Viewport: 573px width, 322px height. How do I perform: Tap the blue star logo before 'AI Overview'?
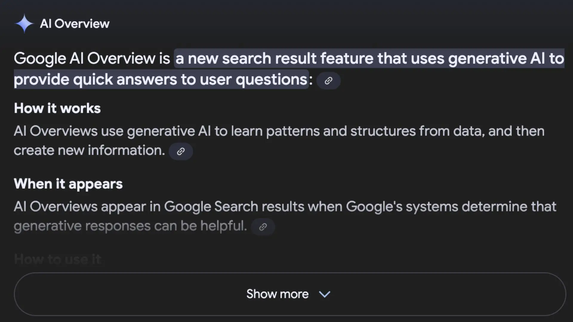tap(24, 23)
